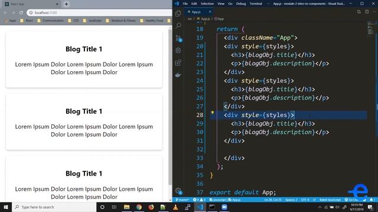Open the Search view in activity bar

178,25
